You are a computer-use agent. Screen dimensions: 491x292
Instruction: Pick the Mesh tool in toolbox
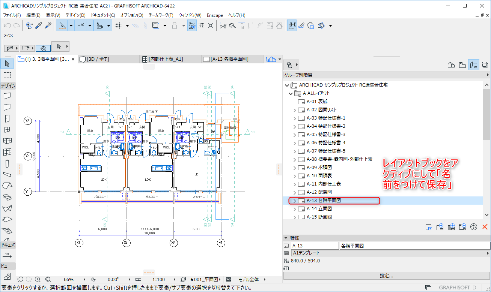click(x=7, y=230)
